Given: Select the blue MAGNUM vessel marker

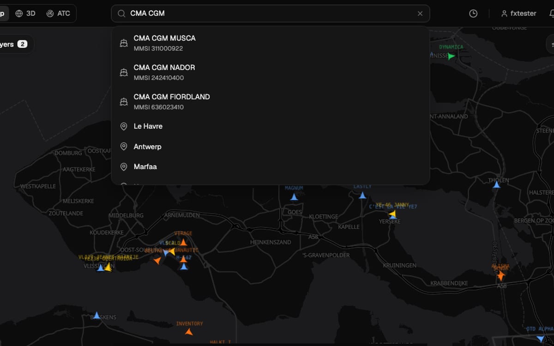Looking at the screenshot, I should click(294, 197).
